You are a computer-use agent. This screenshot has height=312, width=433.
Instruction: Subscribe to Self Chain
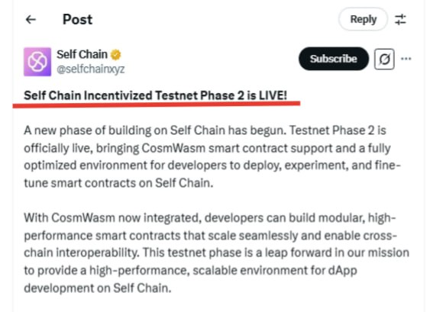pos(334,59)
